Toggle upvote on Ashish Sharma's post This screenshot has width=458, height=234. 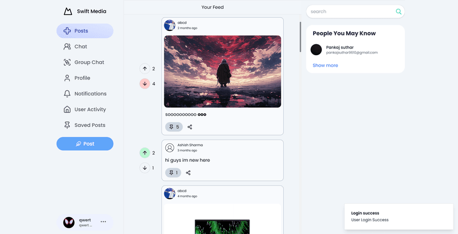[144, 153]
